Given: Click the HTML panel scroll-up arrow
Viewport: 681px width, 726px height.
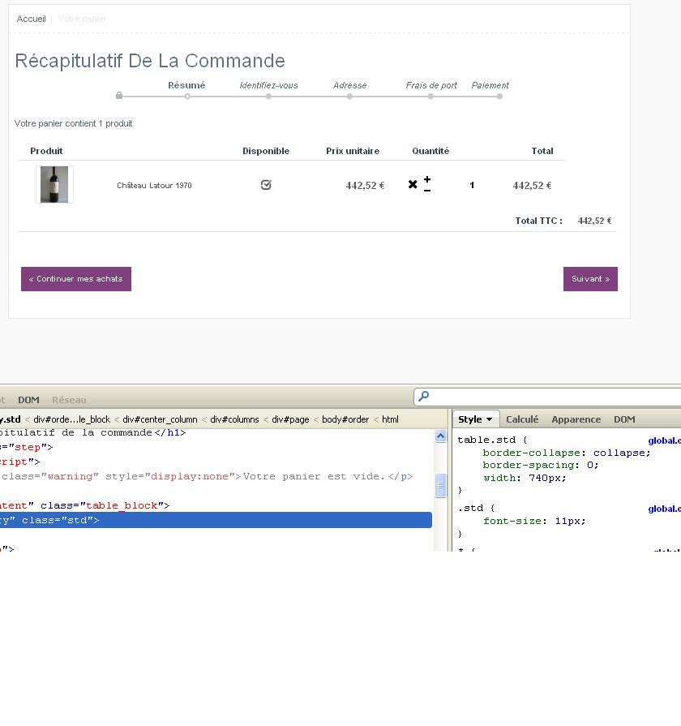Looking at the screenshot, I should click(x=441, y=436).
